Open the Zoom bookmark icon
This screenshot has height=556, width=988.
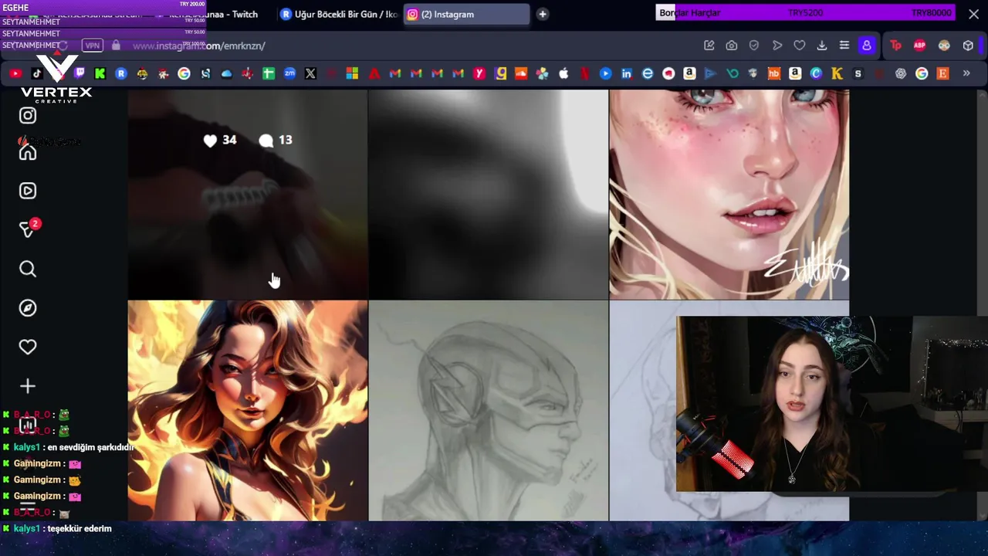point(289,73)
